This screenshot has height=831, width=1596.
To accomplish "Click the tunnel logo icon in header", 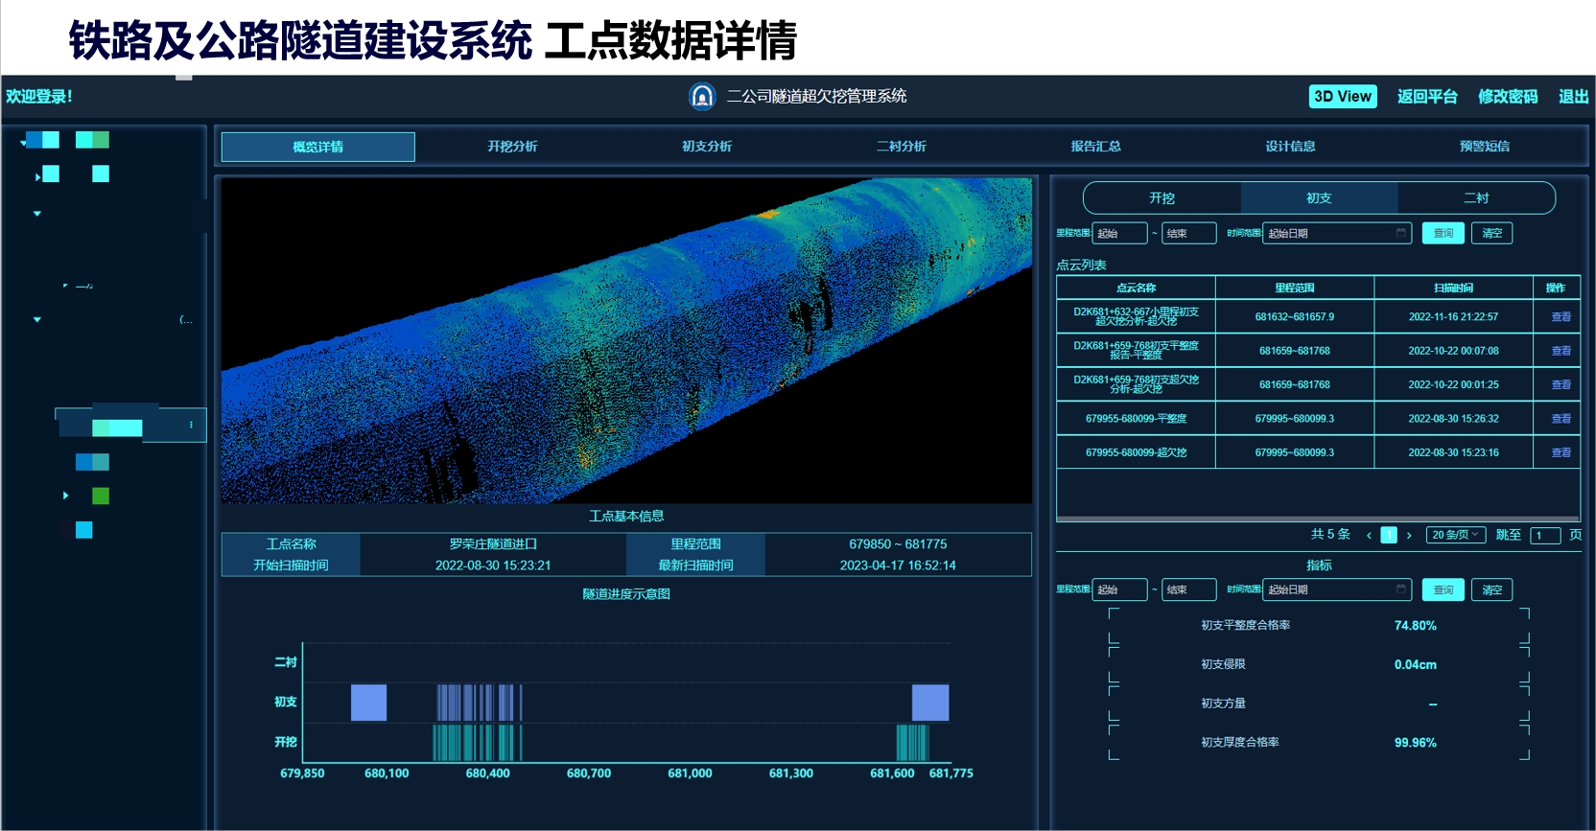I will coord(702,97).
